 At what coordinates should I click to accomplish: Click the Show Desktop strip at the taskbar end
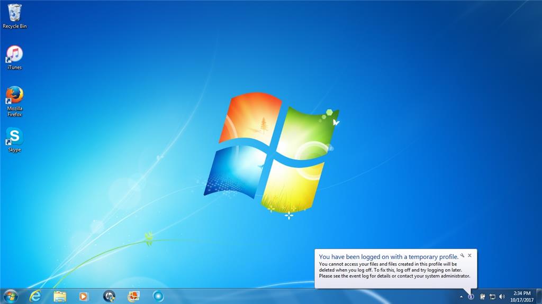539,297
